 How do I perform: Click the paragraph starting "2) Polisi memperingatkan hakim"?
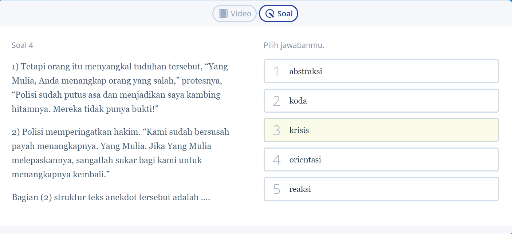pyautogui.click(x=120, y=153)
